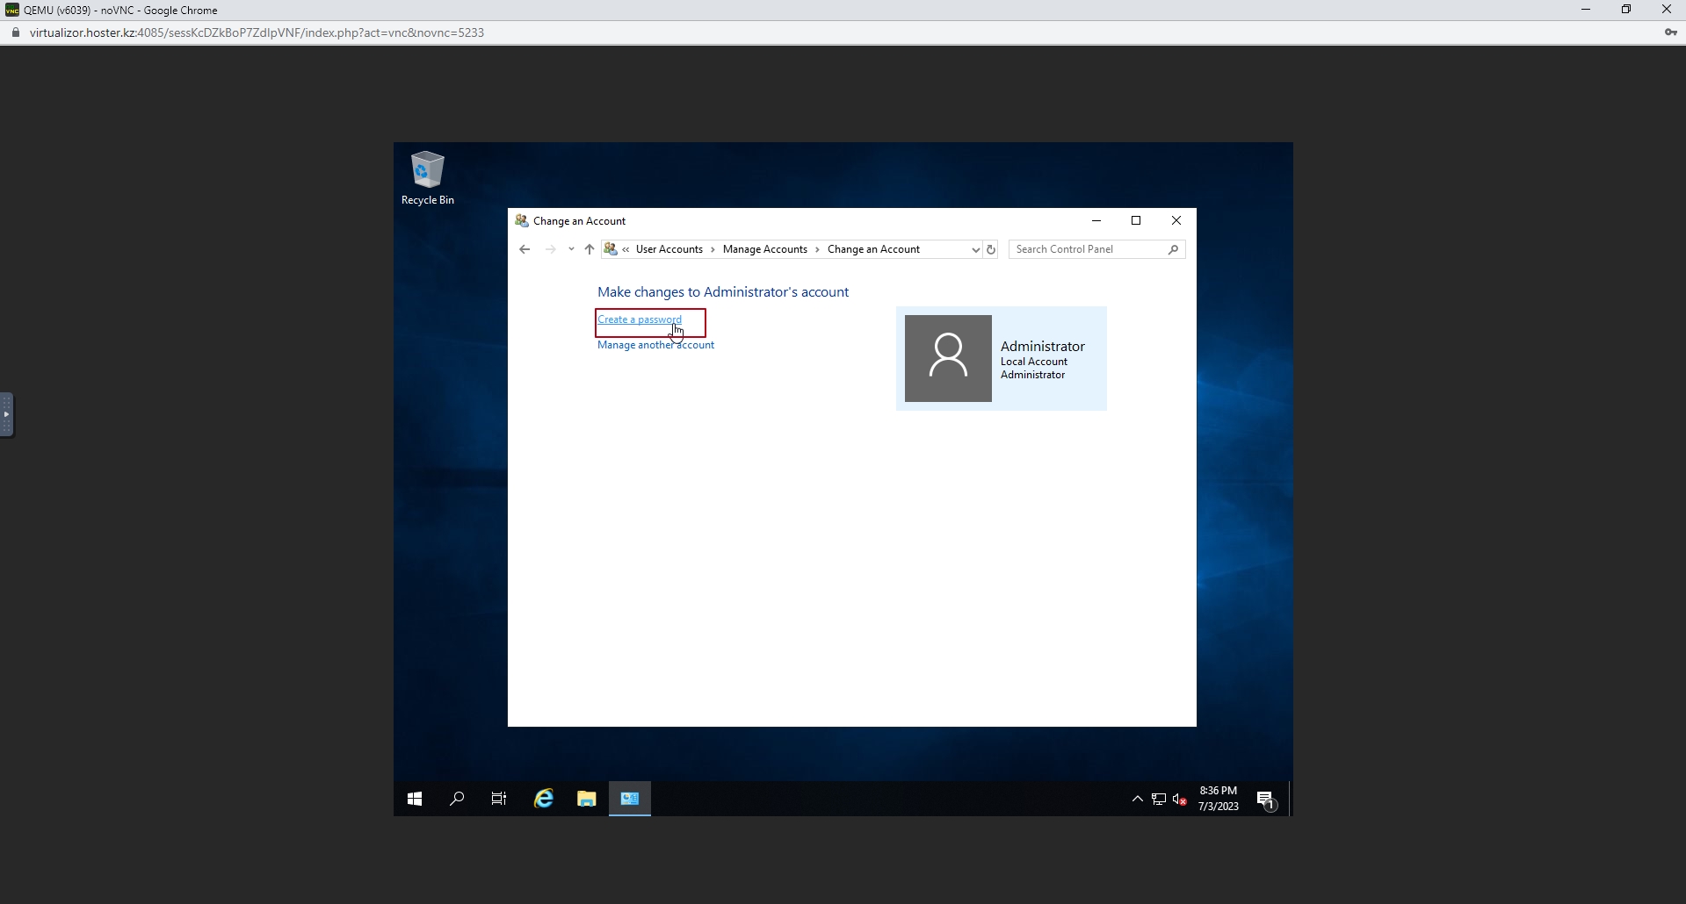Click the Back arrow in Control Panel
The width and height of the screenshot is (1686, 904).
tap(525, 249)
